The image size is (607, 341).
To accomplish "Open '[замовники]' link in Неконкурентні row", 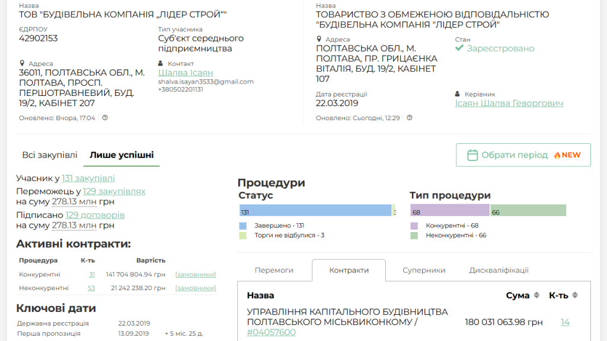I will coord(196,288).
